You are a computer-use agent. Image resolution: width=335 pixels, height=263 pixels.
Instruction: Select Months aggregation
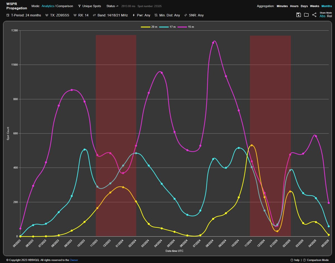327,6
